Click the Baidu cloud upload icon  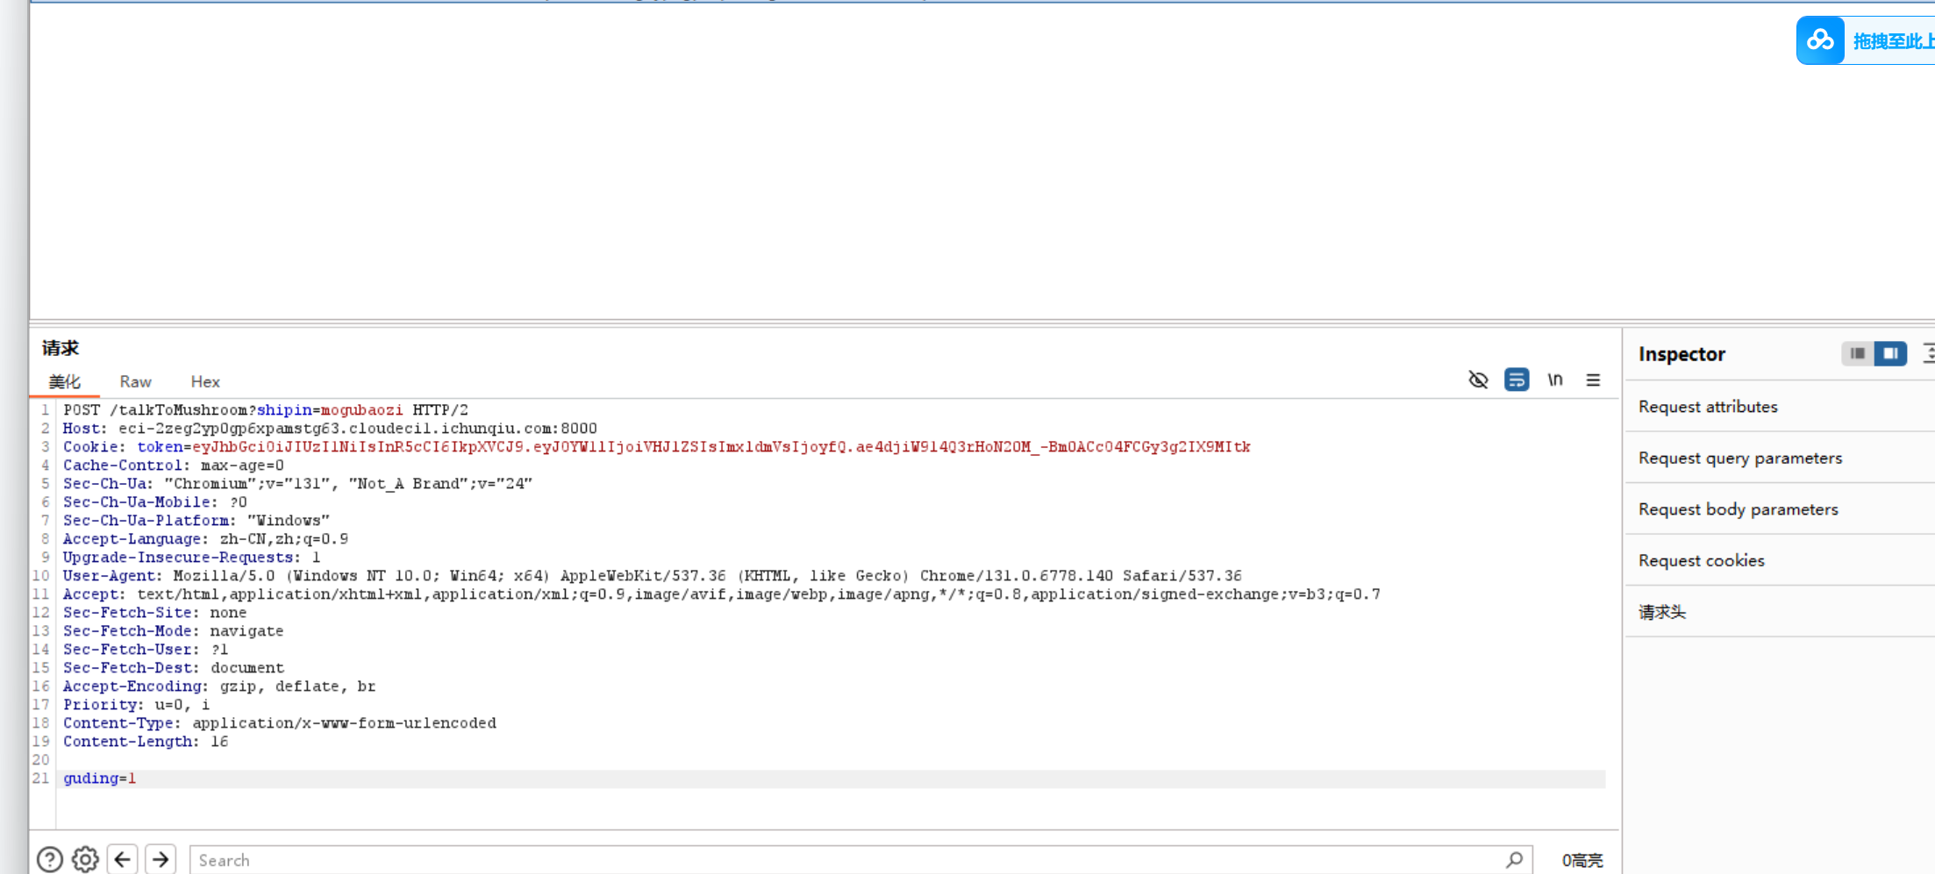tap(1820, 40)
